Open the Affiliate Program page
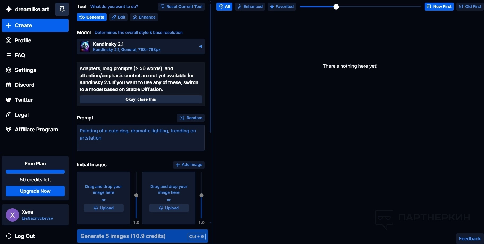 coord(35,130)
